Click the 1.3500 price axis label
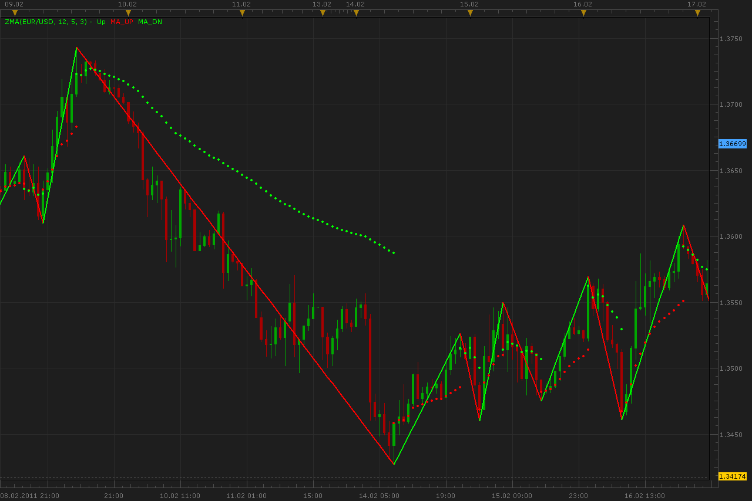 pos(731,368)
